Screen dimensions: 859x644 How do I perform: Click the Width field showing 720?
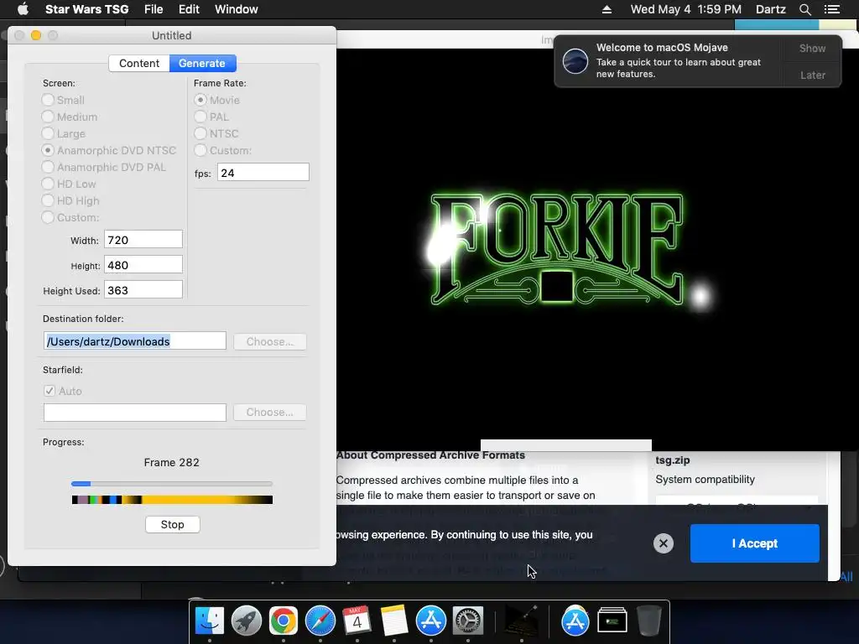(x=143, y=240)
